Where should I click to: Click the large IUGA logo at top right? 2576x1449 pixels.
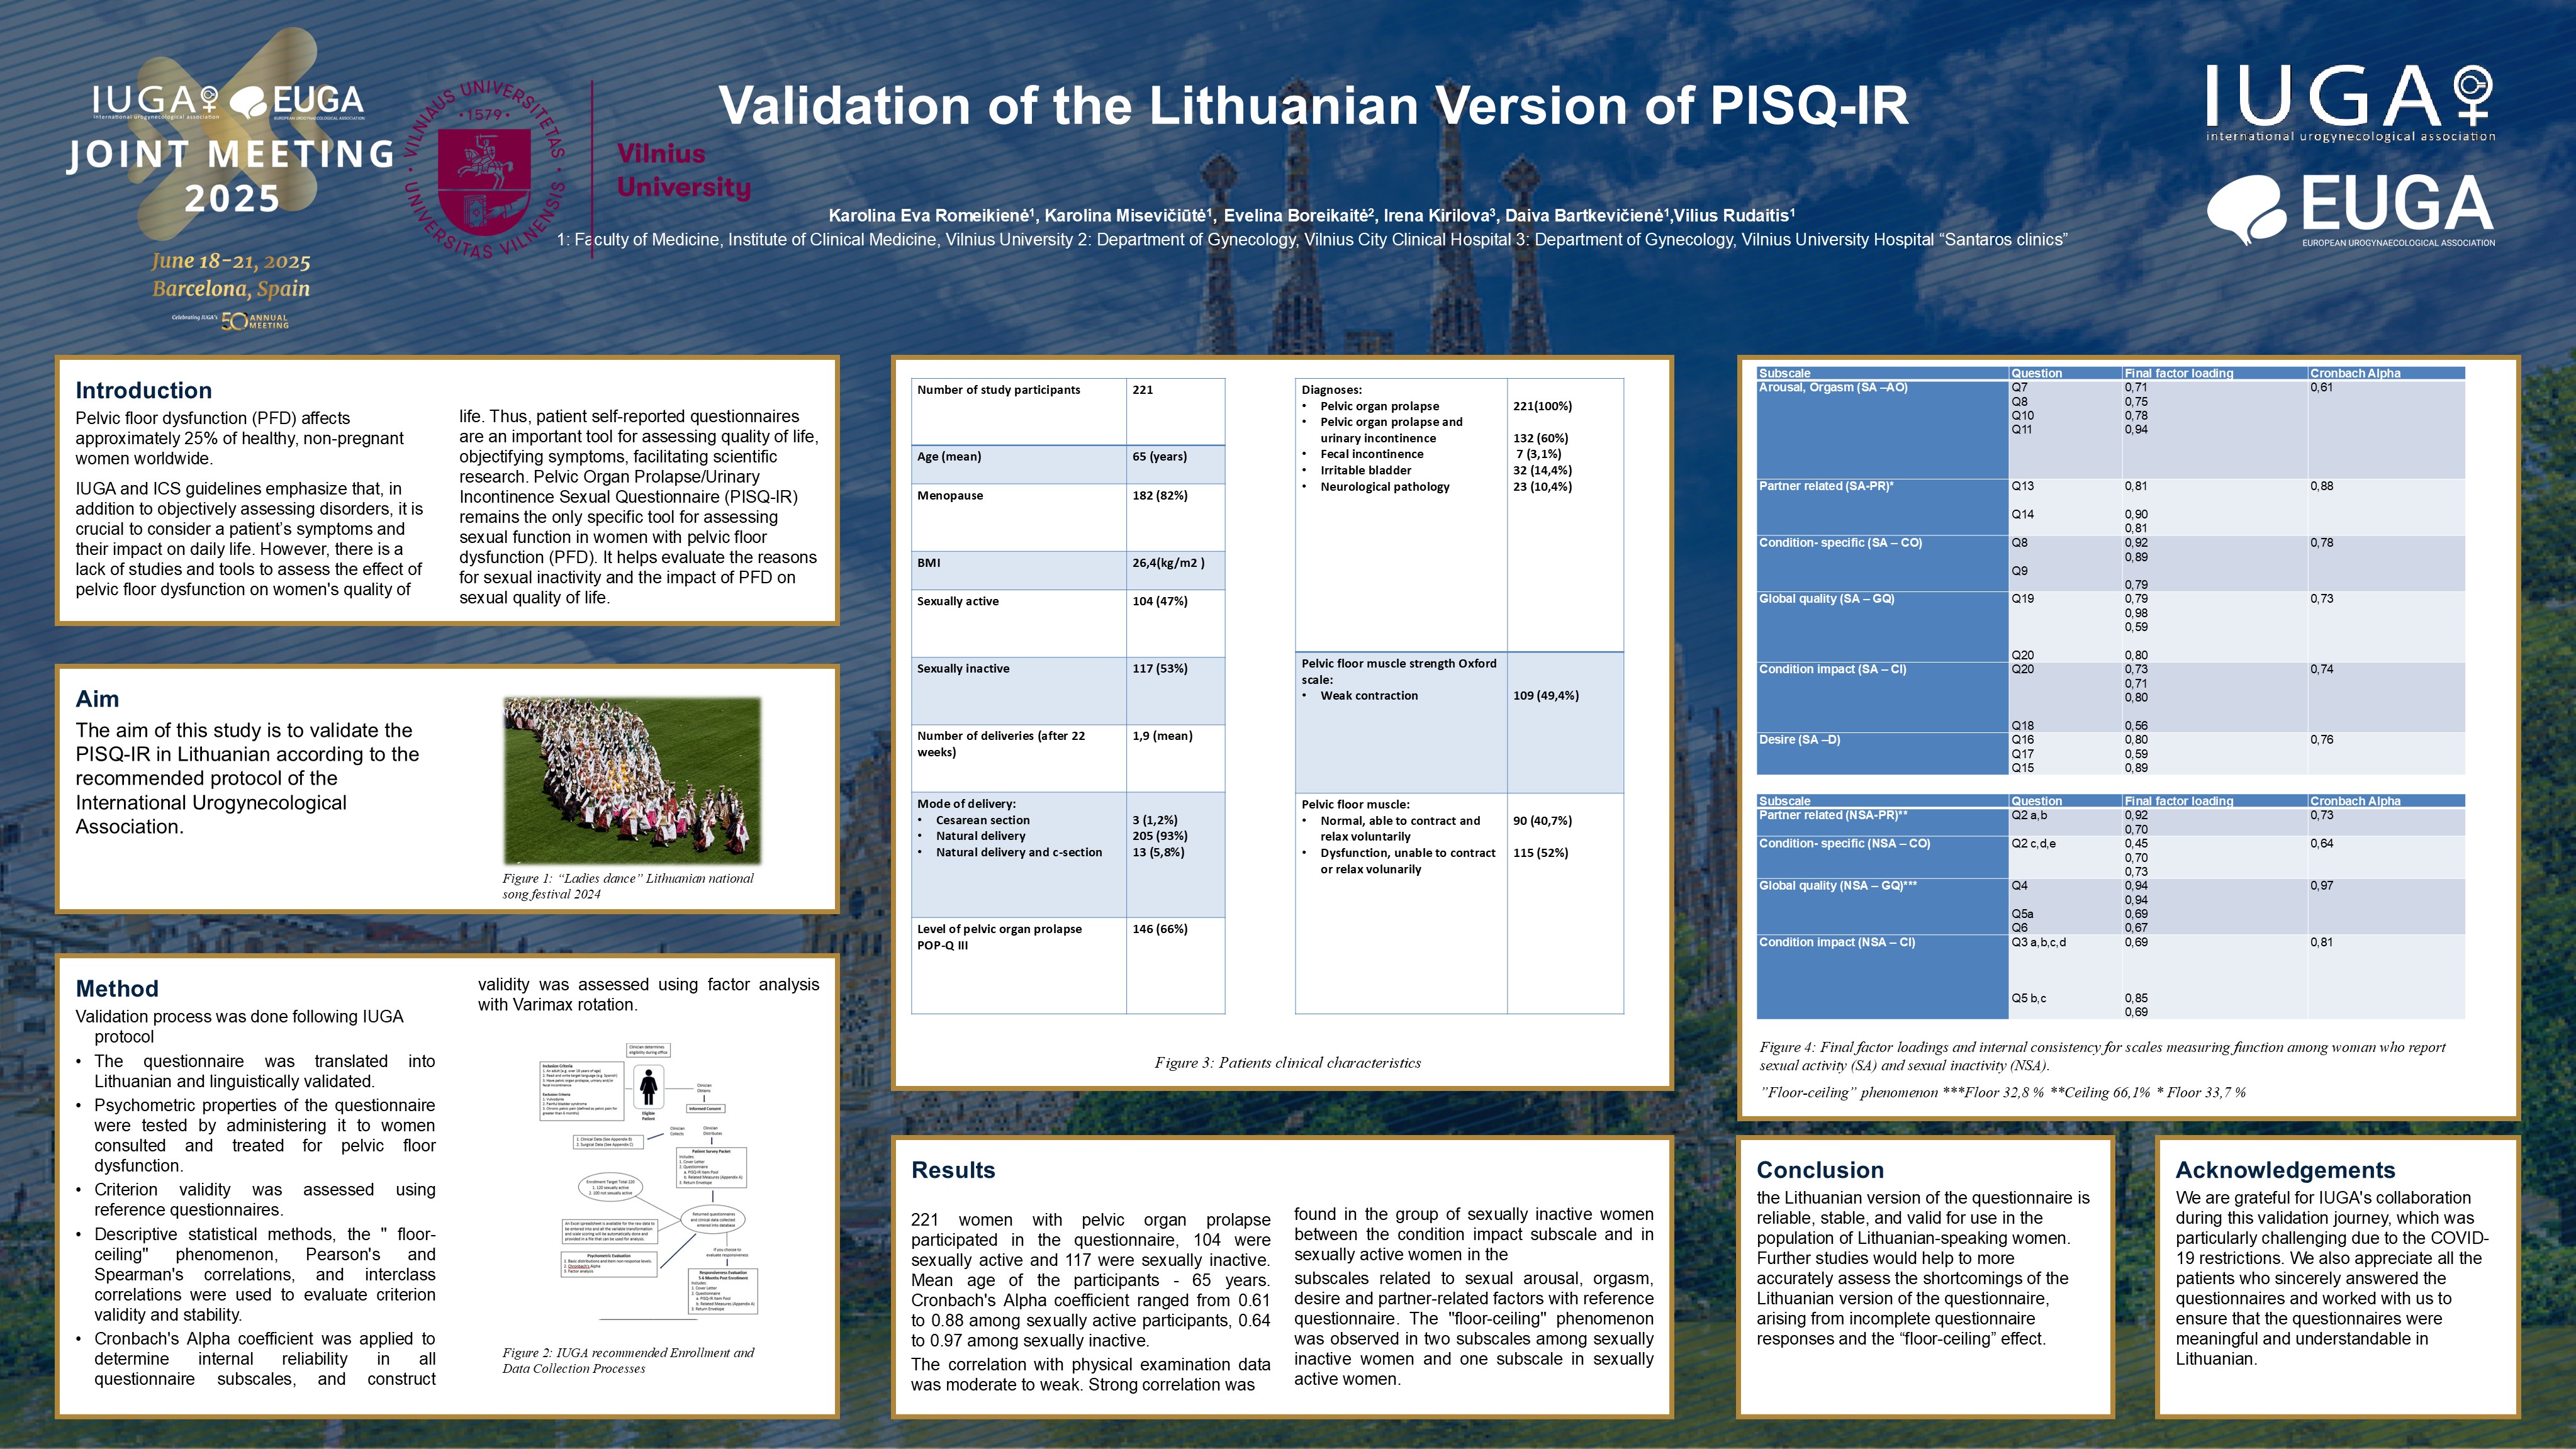tap(2350, 103)
